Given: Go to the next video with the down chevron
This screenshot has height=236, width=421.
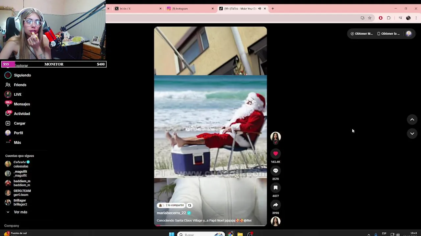Looking at the screenshot, I should coord(412,133).
